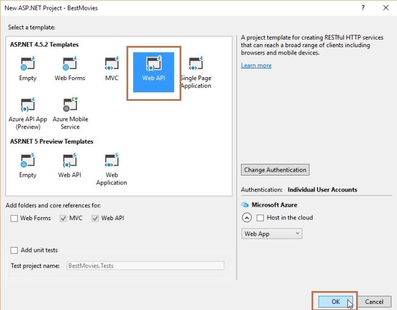This screenshot has width=397, height=310.
Task: Check Host in the cloud option
Action: coord(260,218)
